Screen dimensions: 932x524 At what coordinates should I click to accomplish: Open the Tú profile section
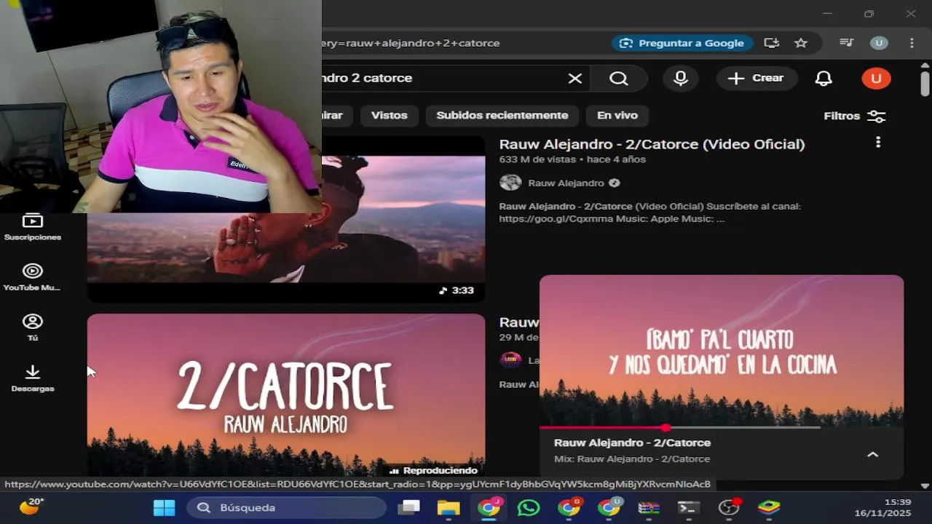coord(32,327)
